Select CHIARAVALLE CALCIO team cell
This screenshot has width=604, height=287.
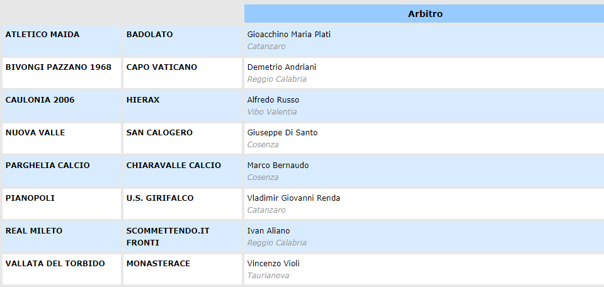click(173, 166)
